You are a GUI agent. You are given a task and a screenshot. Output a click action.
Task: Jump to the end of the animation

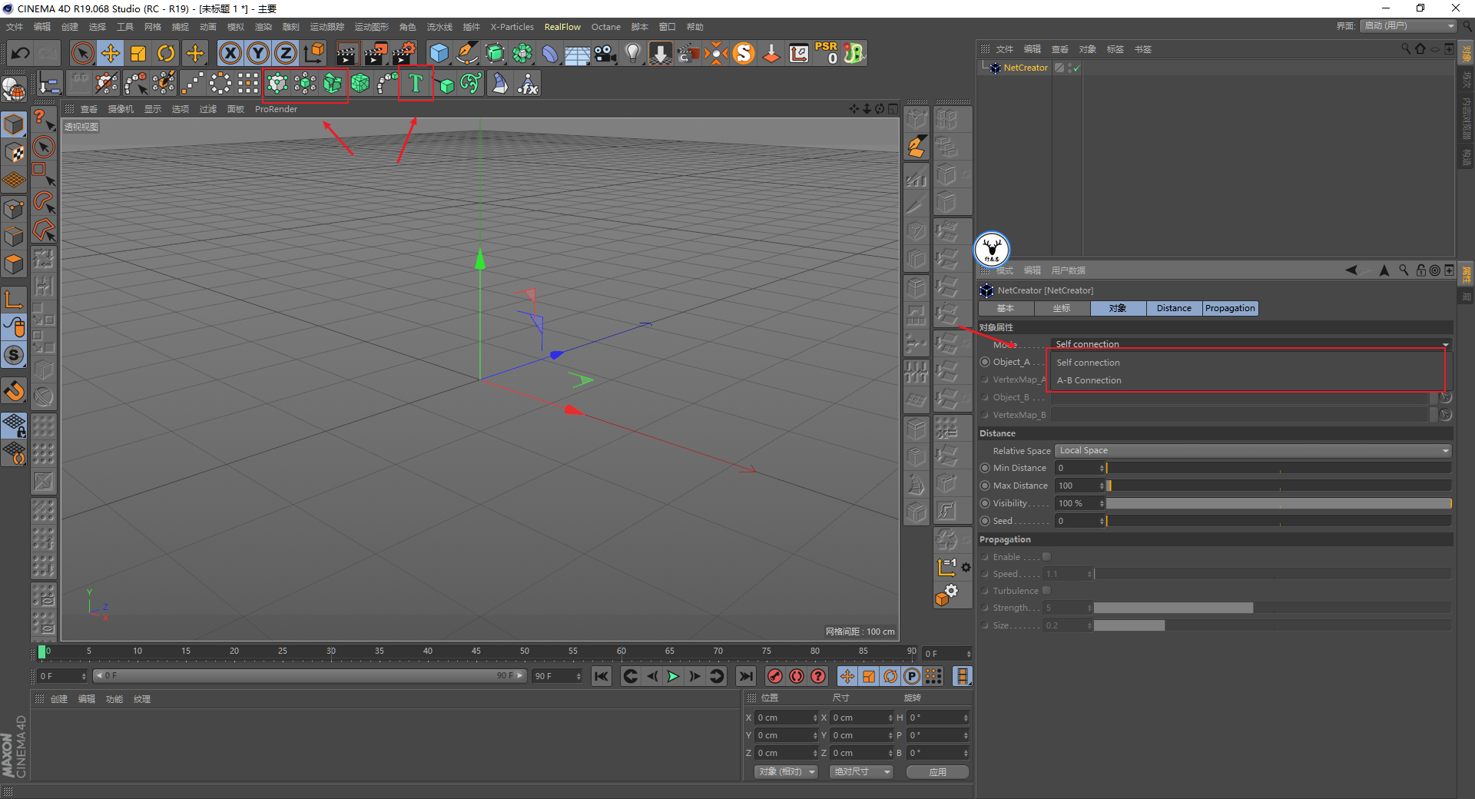point(745,676)
